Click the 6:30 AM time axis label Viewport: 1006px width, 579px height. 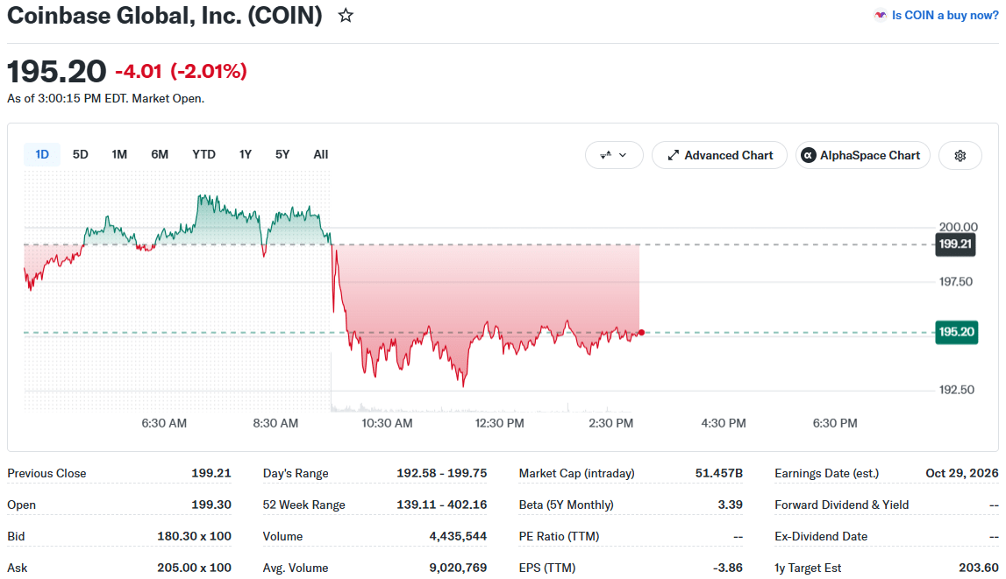(x=164, y=423)
